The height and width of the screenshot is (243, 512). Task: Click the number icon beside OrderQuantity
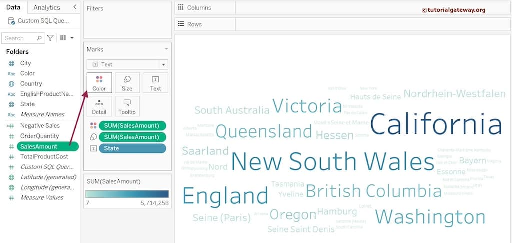click(12, 136)
